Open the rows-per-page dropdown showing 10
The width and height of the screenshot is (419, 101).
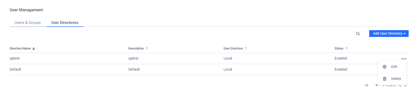click(371, 85)
